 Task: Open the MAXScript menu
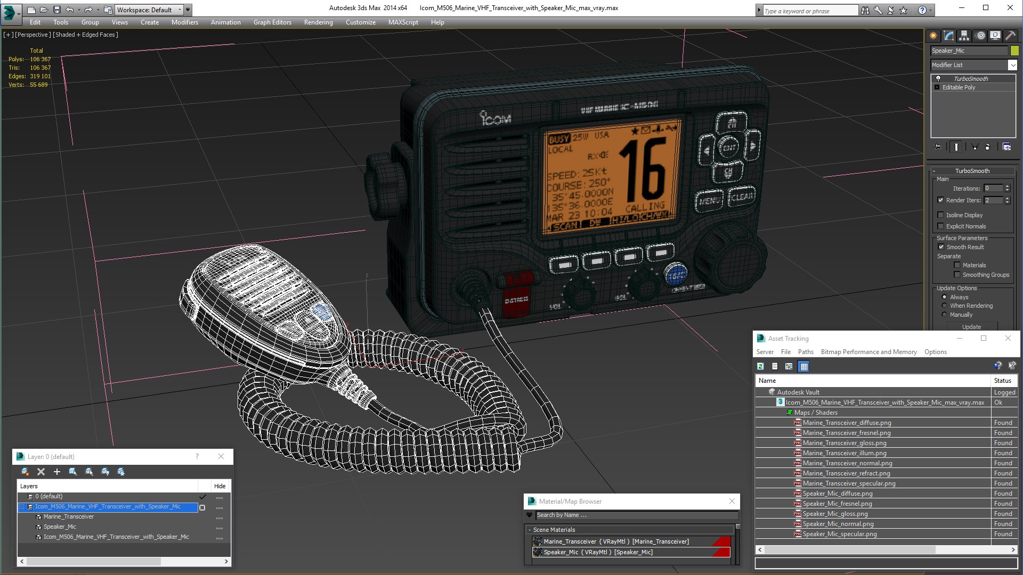pyautogui.click(x=403, y=22)
